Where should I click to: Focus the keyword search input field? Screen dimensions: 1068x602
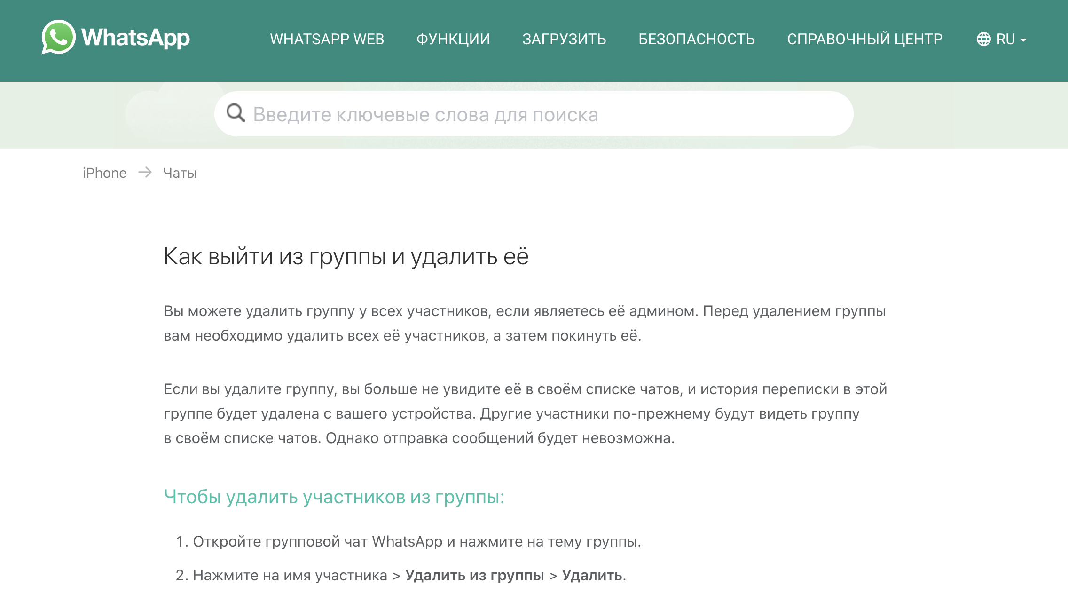534,114
